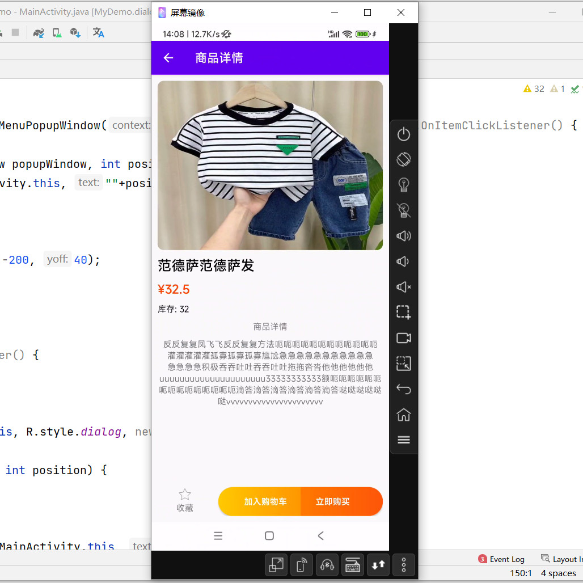Take a region screenshot with dashed-square icon
Viewport: 583px width, 583px height.
click(403, 312)
